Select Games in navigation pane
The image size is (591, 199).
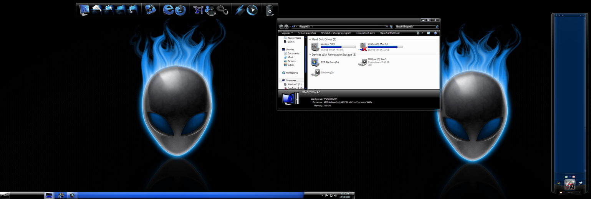[x=289, y=42]
